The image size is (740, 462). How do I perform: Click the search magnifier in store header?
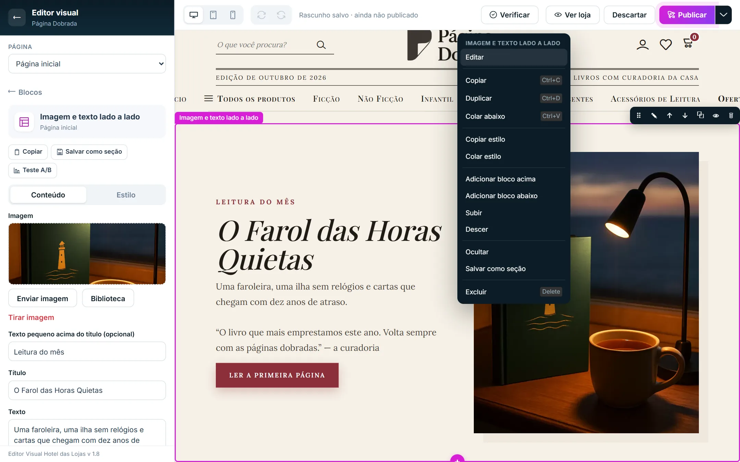coord(321,45)
